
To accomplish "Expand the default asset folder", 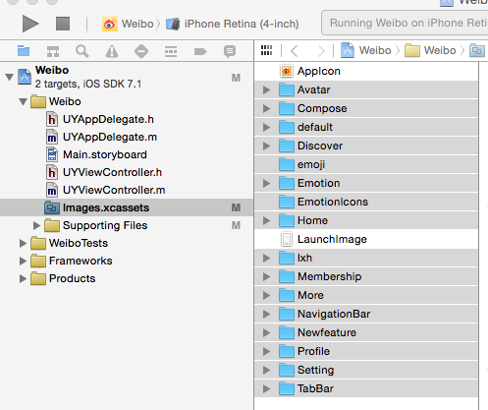I will click(267, 127).
